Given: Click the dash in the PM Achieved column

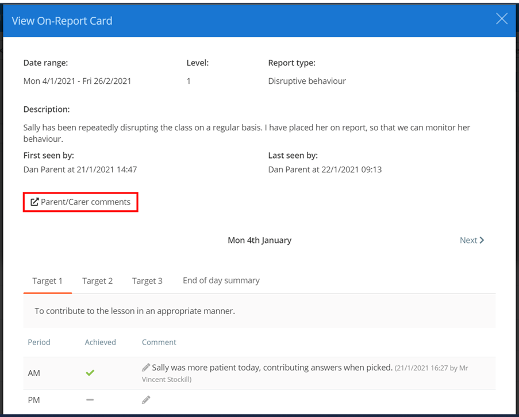Looking at the screenshot, I should click(90, 399).
